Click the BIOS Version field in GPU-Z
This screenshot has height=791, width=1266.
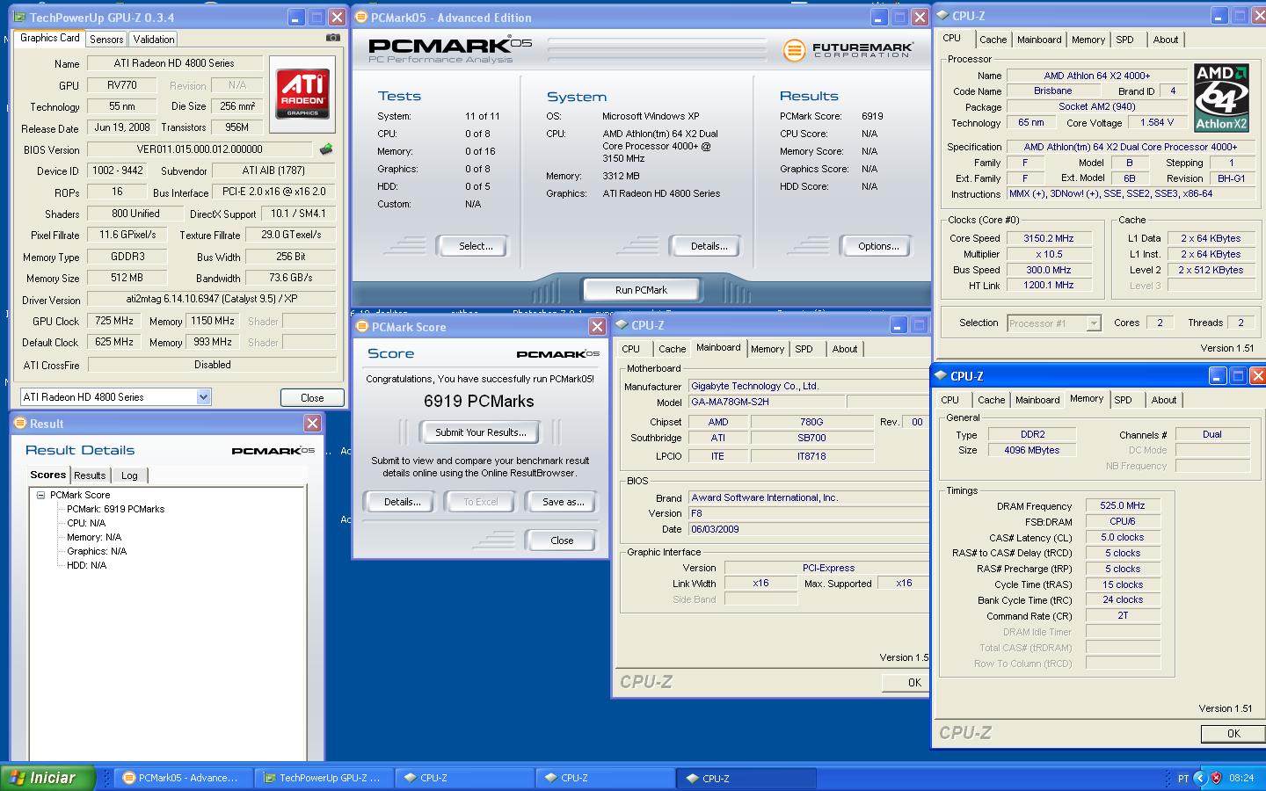pos(200,149)
